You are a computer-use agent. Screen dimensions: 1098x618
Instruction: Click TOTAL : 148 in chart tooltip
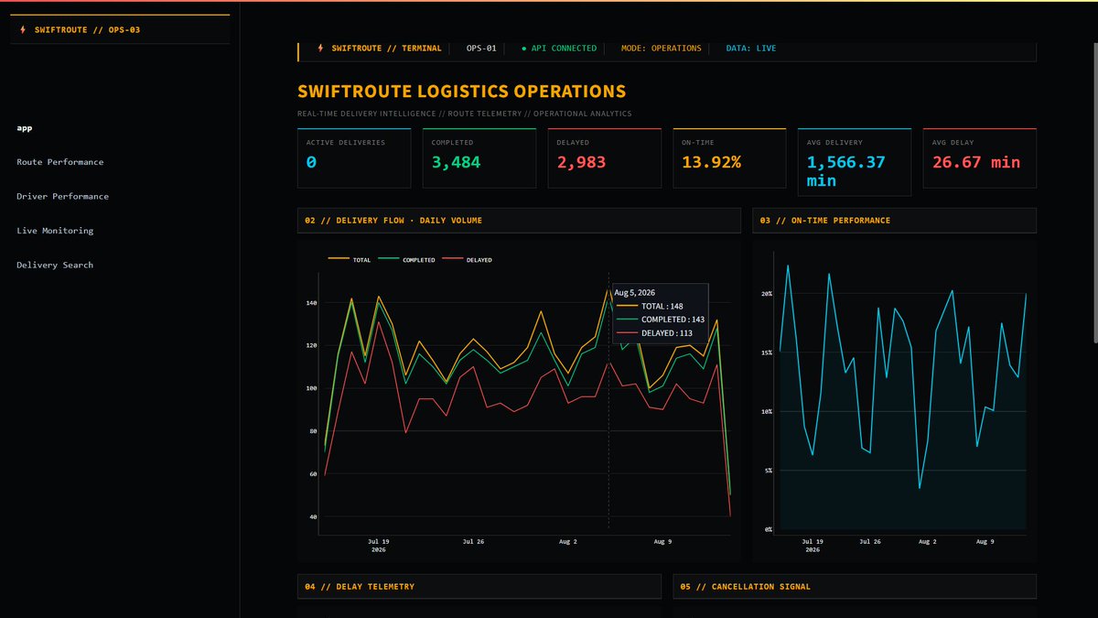pos(662,306)
